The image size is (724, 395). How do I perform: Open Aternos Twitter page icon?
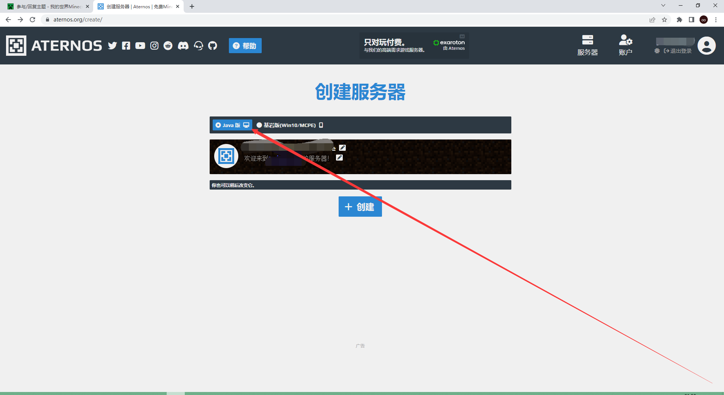(x=112, y=46)
